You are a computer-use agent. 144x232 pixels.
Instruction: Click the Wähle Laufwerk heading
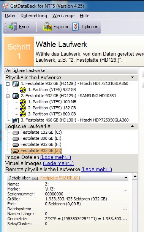click(x=62, y=45)
